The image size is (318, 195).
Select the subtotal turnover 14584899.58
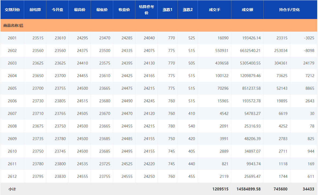tap(249, 189)
